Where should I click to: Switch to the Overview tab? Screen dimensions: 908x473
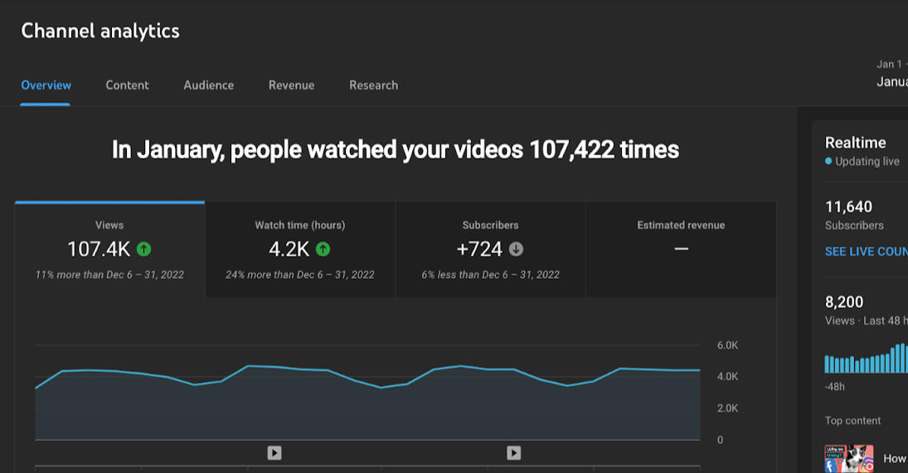[46, 85]
